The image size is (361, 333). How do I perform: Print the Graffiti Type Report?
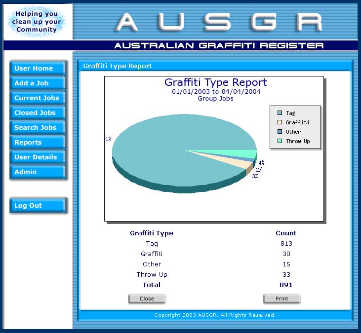coord(281,298)
